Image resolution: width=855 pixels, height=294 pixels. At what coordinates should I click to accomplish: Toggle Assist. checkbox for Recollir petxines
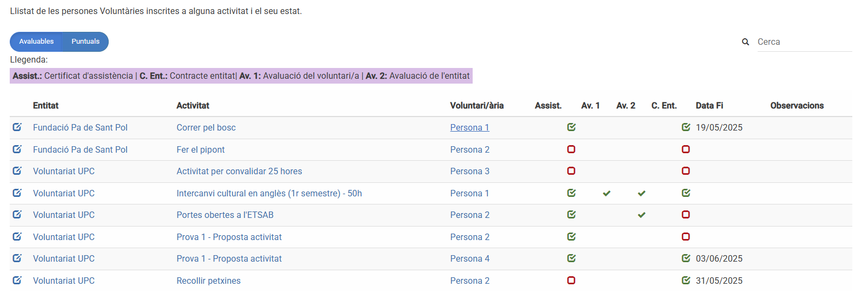(571, 280)
